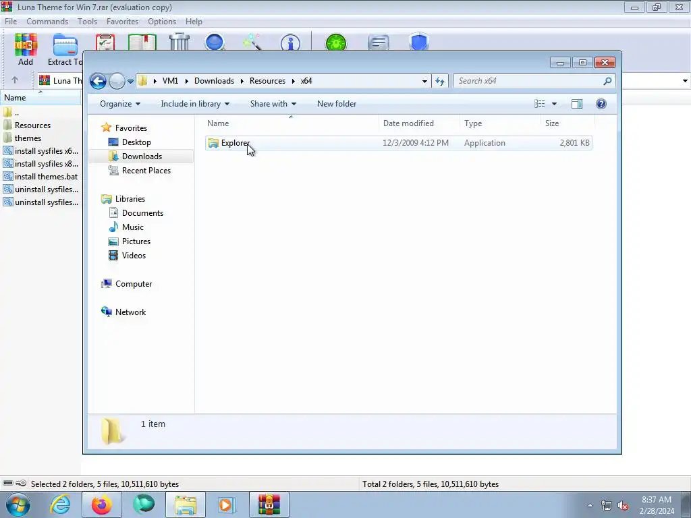Open WinRAR Favorites menu
Screen dimensions: 691x518
point(123,22)
